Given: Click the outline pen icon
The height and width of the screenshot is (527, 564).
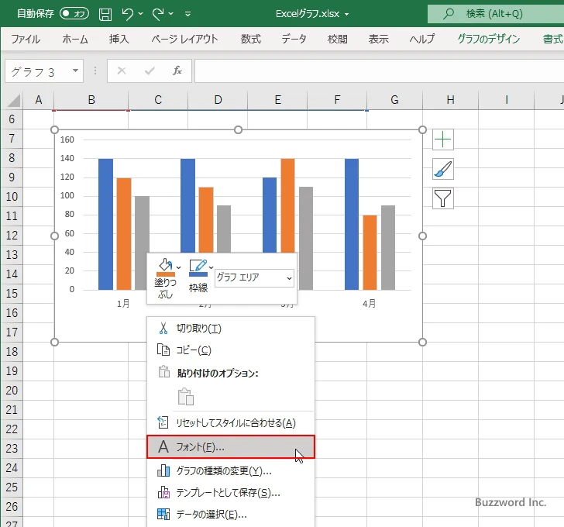Looking at the screenshot, I should [198, 267].
